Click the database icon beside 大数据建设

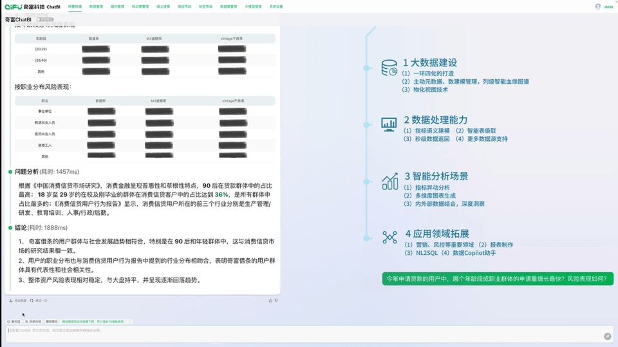click(389, 68)
